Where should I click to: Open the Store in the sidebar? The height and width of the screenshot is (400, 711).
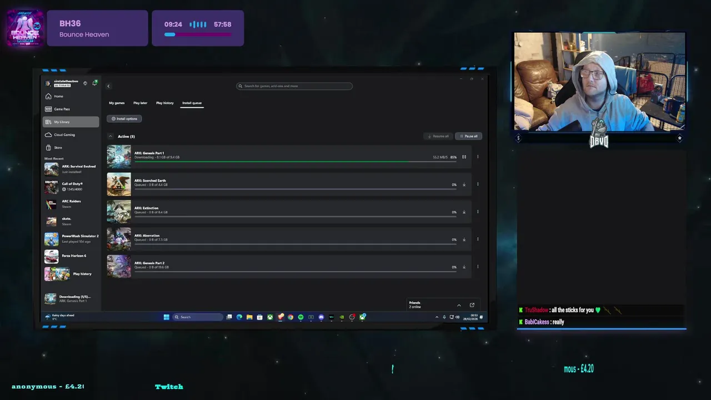point(71,147)
